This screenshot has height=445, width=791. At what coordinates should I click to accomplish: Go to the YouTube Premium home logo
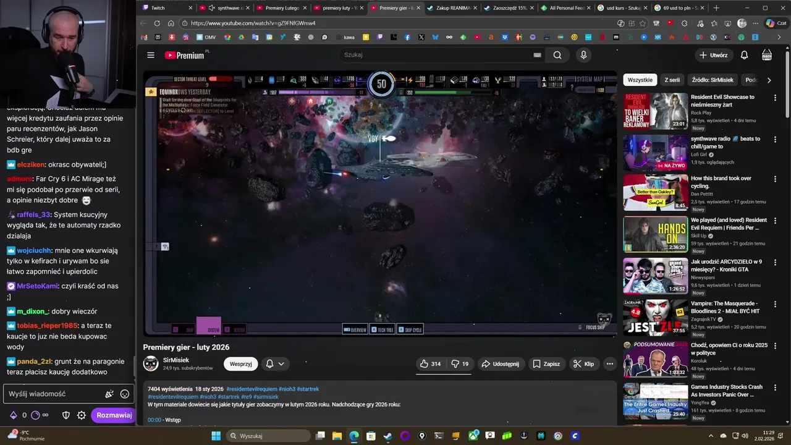point(185,55)
